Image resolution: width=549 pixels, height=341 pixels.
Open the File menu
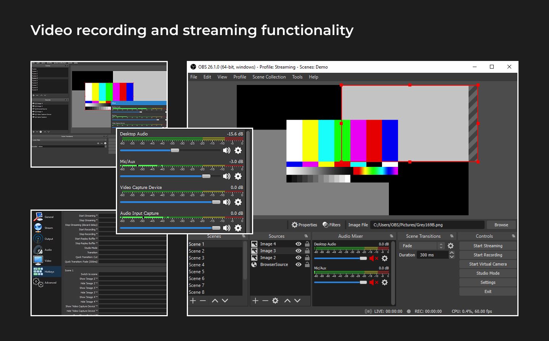(x=194, y=77)
